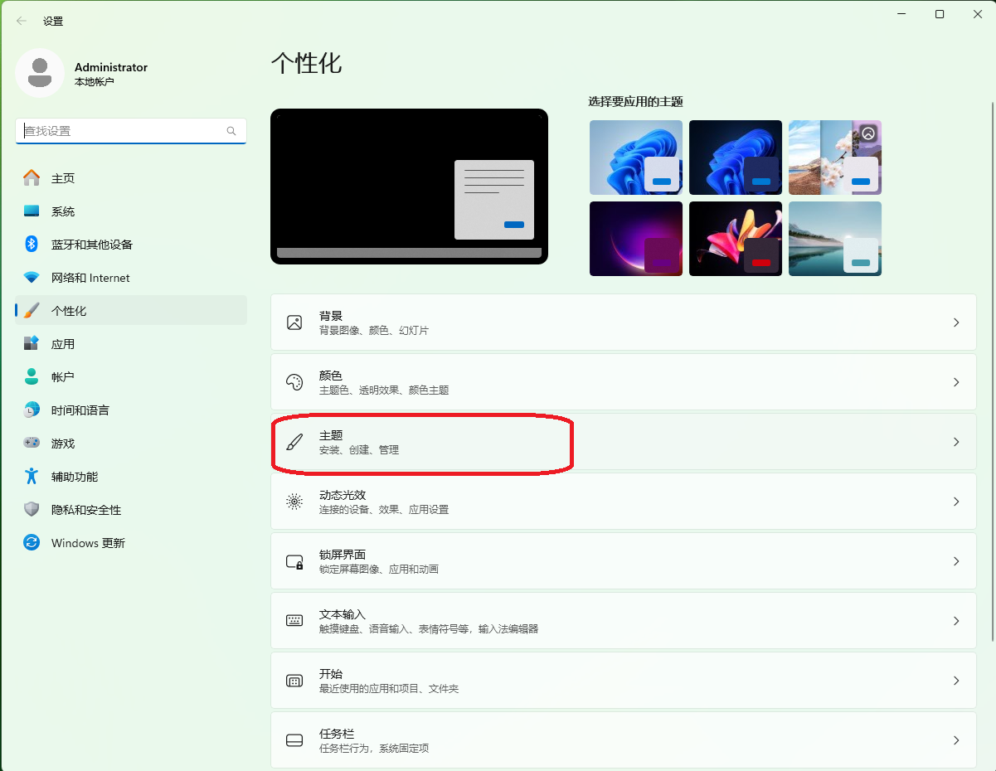
Task: Click the 安装、创建、管理 description text
Action: tap(359, 449)
